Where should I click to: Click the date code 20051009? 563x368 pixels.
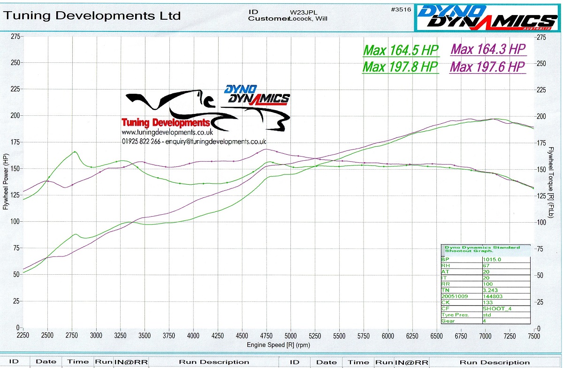[455, 296]
